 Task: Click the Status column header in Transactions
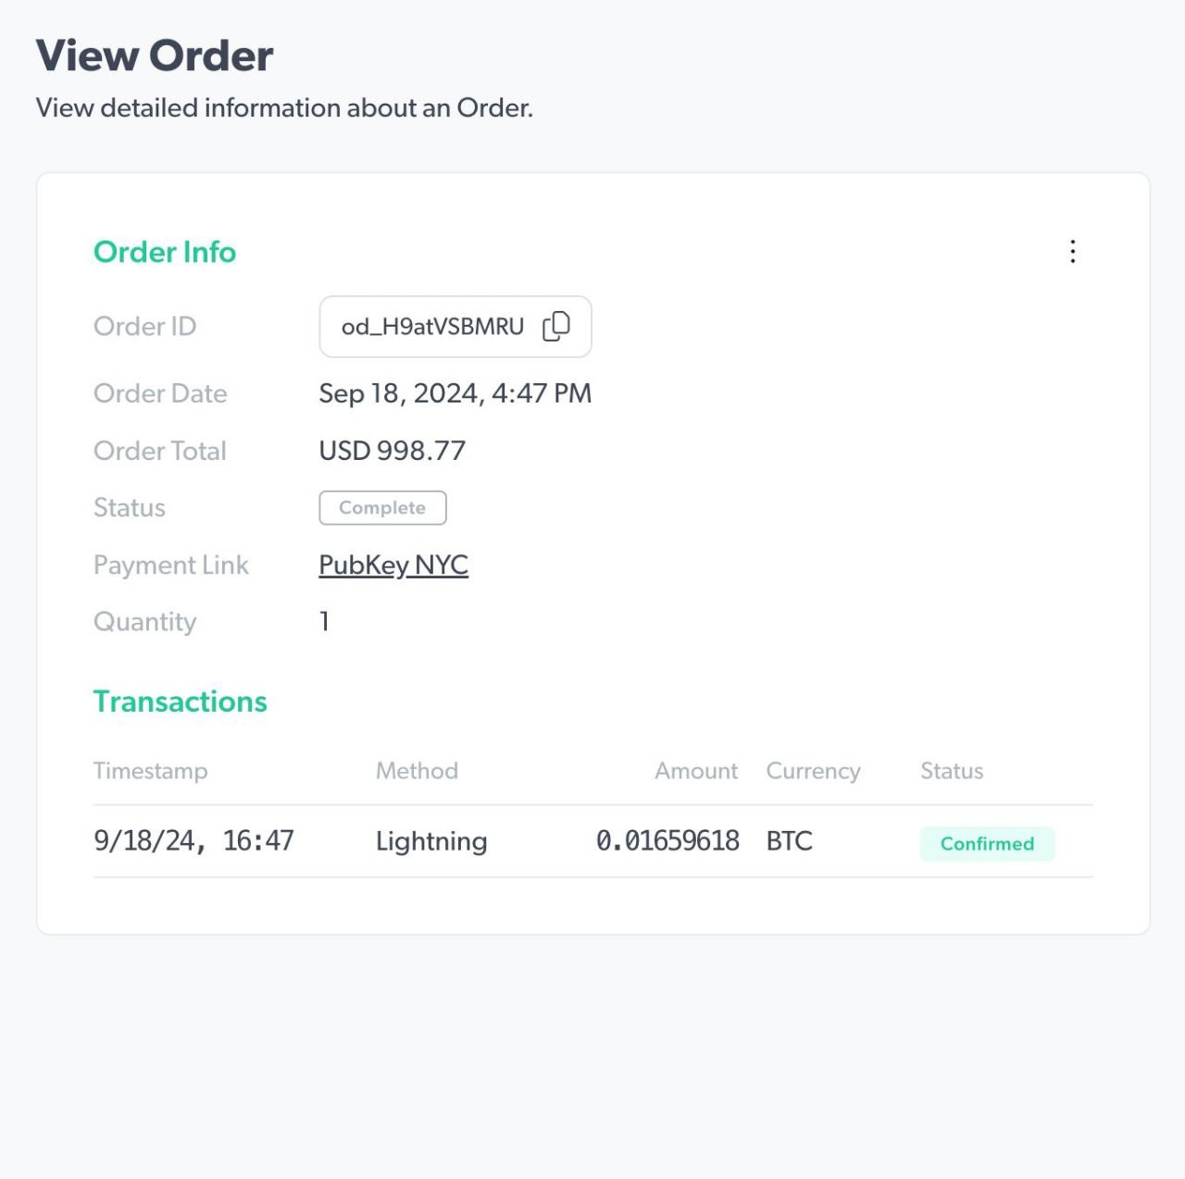[952, 771]
